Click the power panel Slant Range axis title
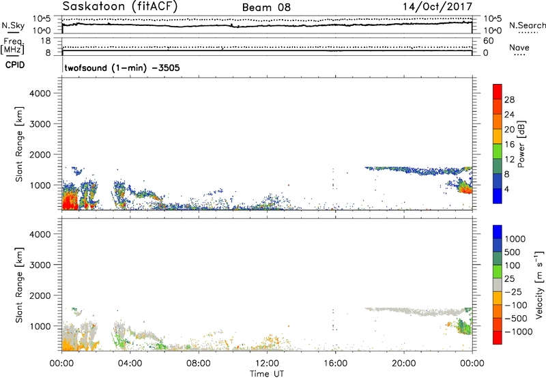The width and height of the screenshot is (546, 378). 19,144
